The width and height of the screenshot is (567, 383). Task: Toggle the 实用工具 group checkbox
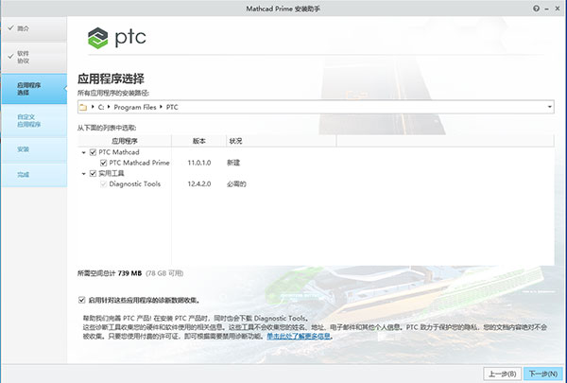click(x=93, y=173)
